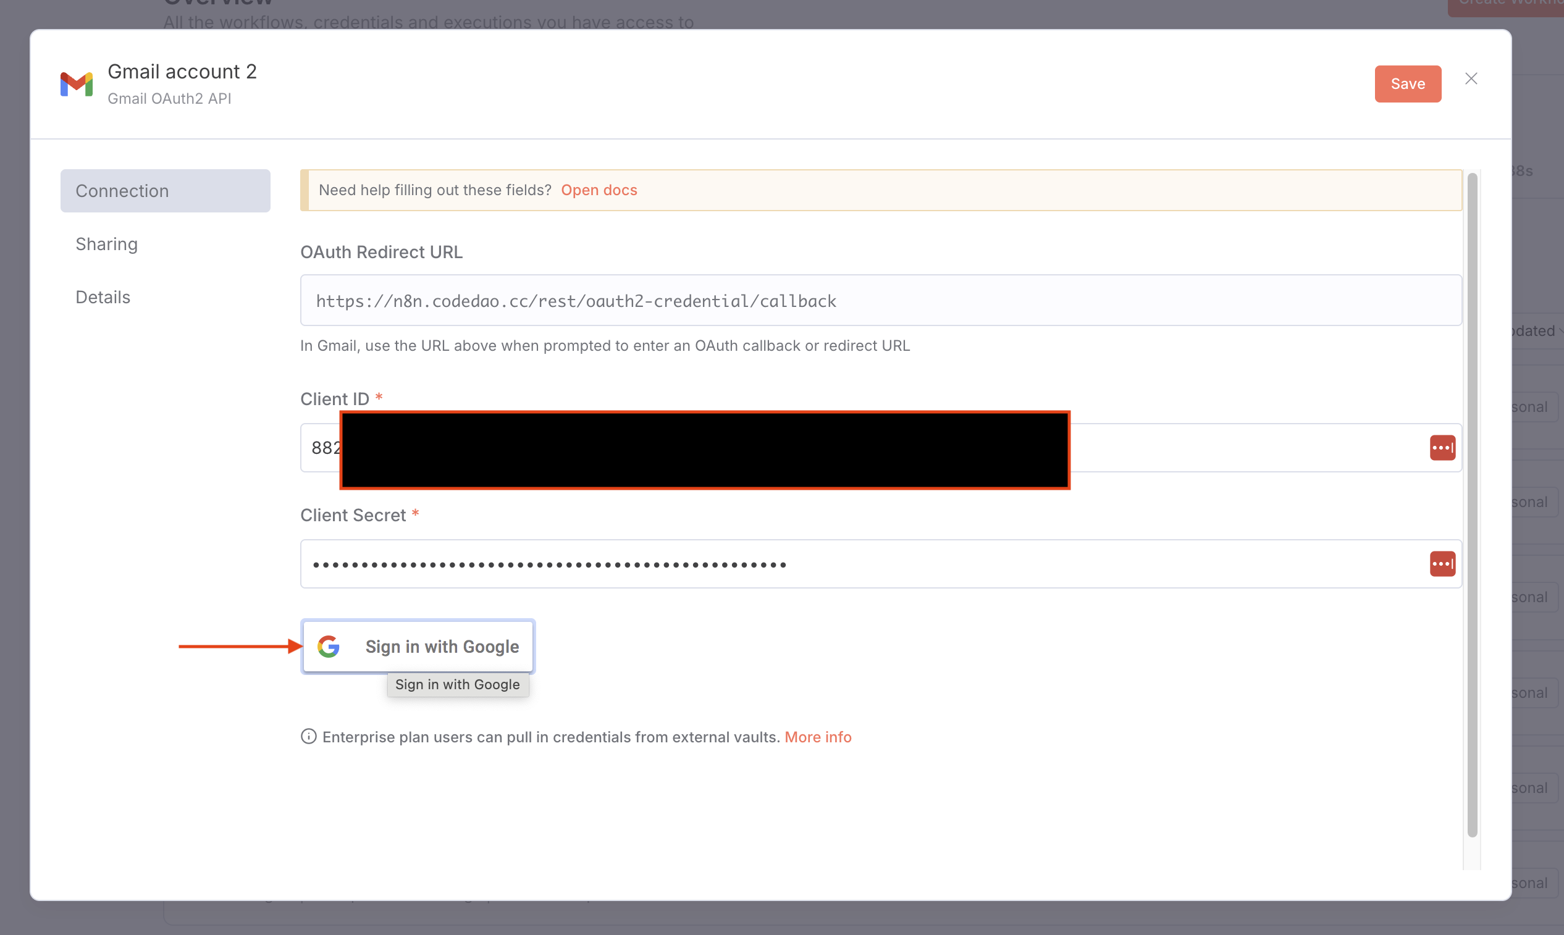Image resolution: width=1564 pixels, height=935 pixels.
Task: Sign in with Google button
Action: click(418, 647)
